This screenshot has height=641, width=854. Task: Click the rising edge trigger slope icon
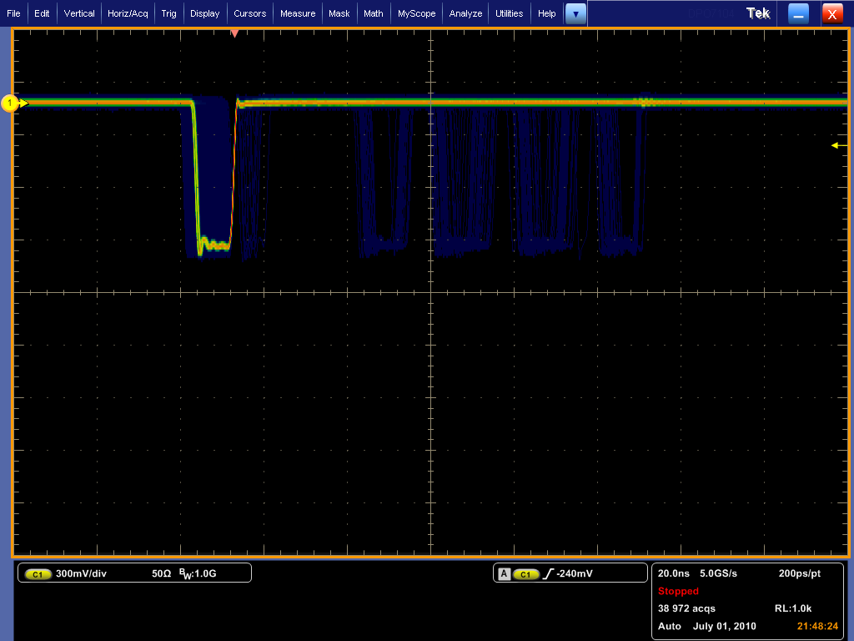(x=548, y=574)
